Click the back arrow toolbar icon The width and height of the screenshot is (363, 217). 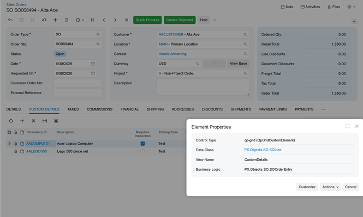click(10, 20)
